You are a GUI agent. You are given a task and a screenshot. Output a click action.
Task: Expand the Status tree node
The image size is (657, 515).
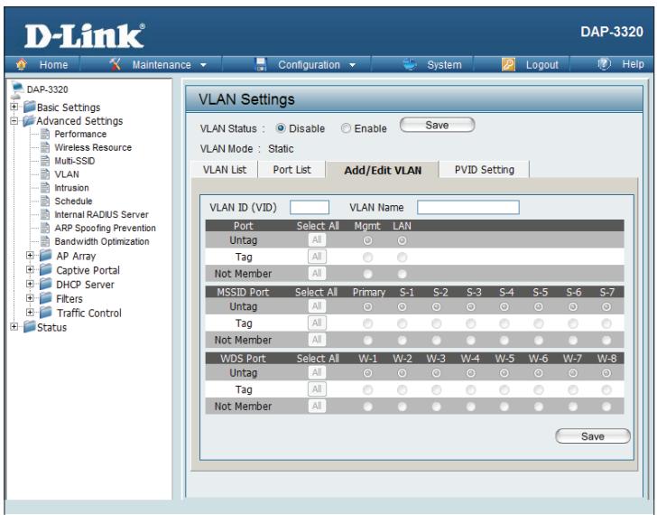tap(14, 327)
